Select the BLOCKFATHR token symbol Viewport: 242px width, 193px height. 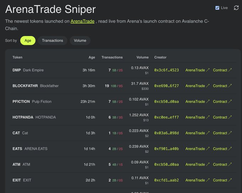(x=25, y=86)
